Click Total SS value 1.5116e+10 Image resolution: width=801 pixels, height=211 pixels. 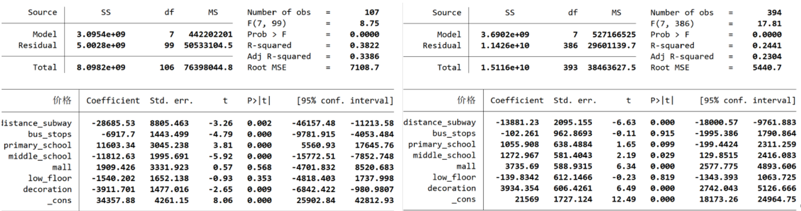(505, 68)
